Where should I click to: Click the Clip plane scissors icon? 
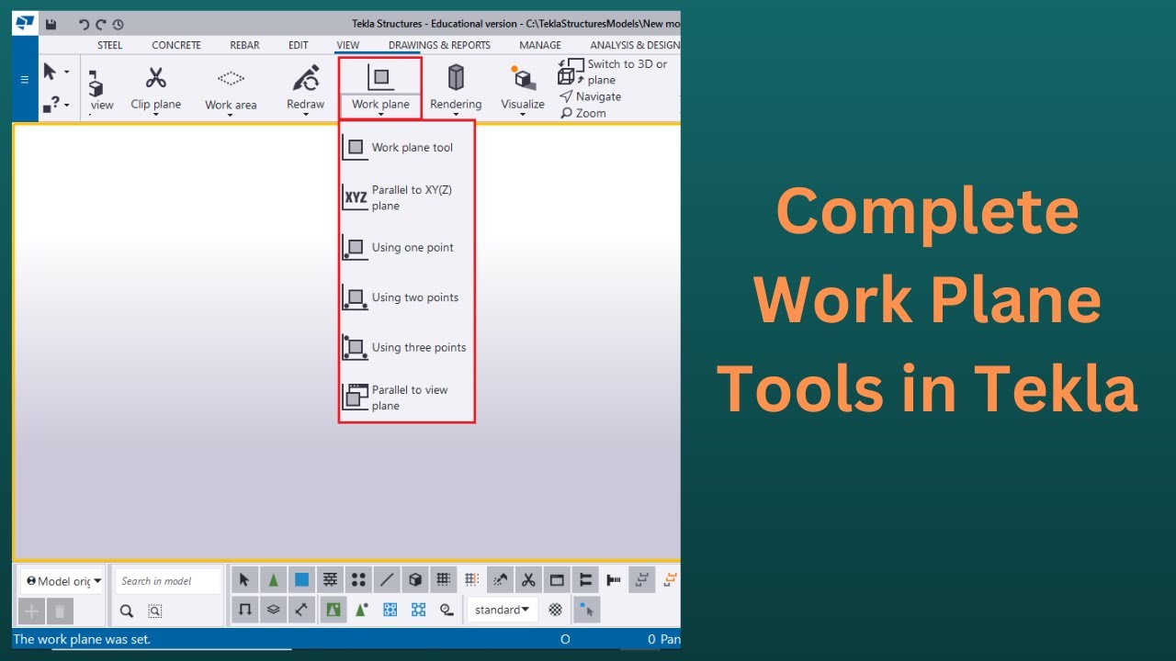[x=156, y=78]
